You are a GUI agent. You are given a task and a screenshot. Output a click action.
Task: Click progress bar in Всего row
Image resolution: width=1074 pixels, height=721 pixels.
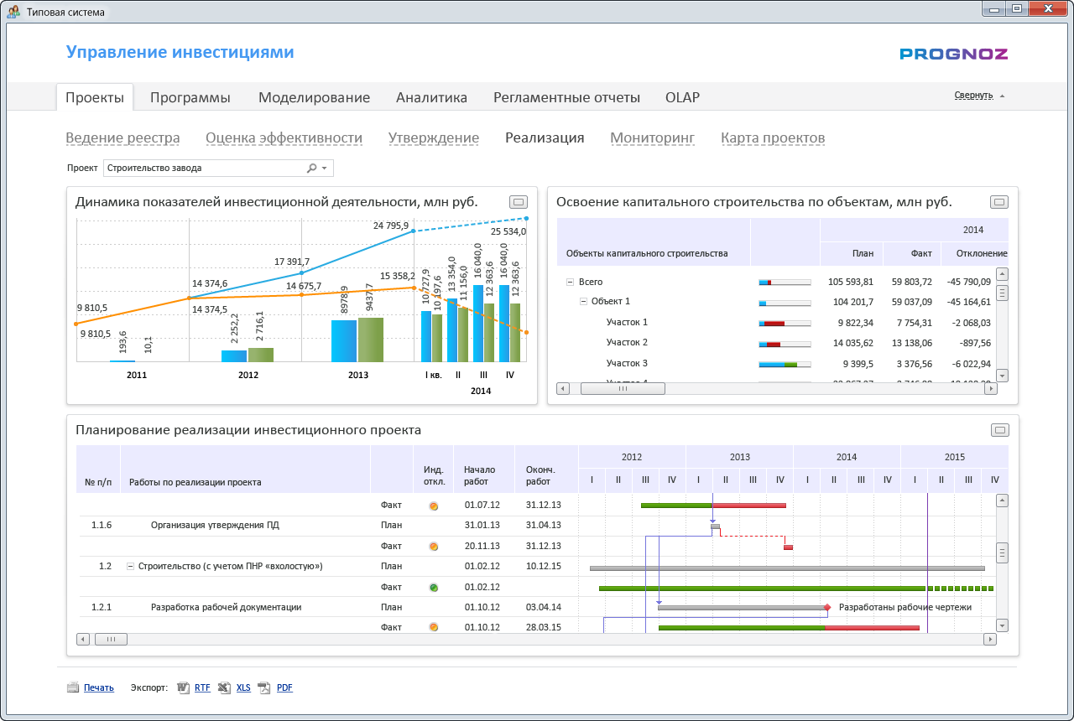coord(785,283)
